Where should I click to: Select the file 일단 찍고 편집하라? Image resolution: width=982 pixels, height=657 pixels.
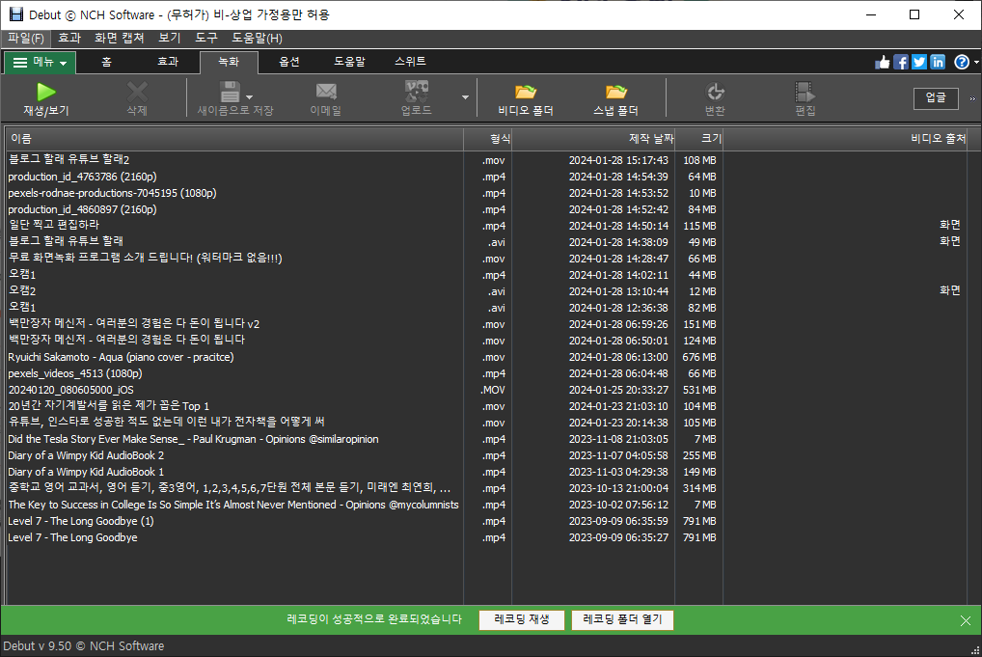(x=54, y=226)
